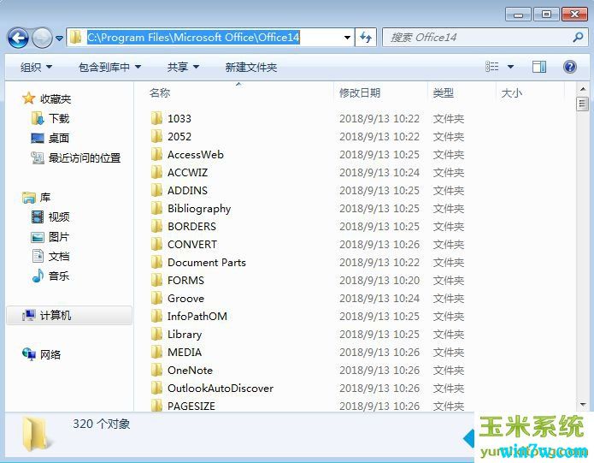Open the view options dropdown arrow
The height and width of the screenshot is (463, 594).
point(510,67)
